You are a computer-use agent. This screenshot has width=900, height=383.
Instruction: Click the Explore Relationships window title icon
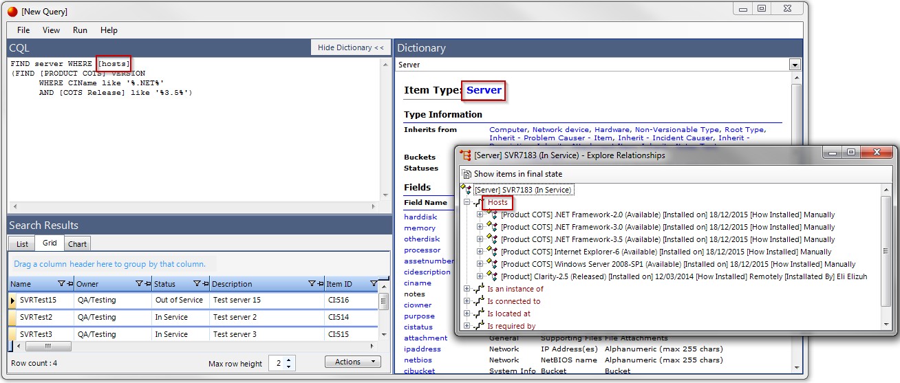tap(466, 155)
